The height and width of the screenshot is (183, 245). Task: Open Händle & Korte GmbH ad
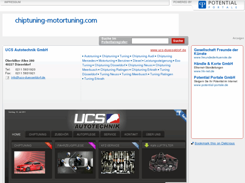coord(213,64)
